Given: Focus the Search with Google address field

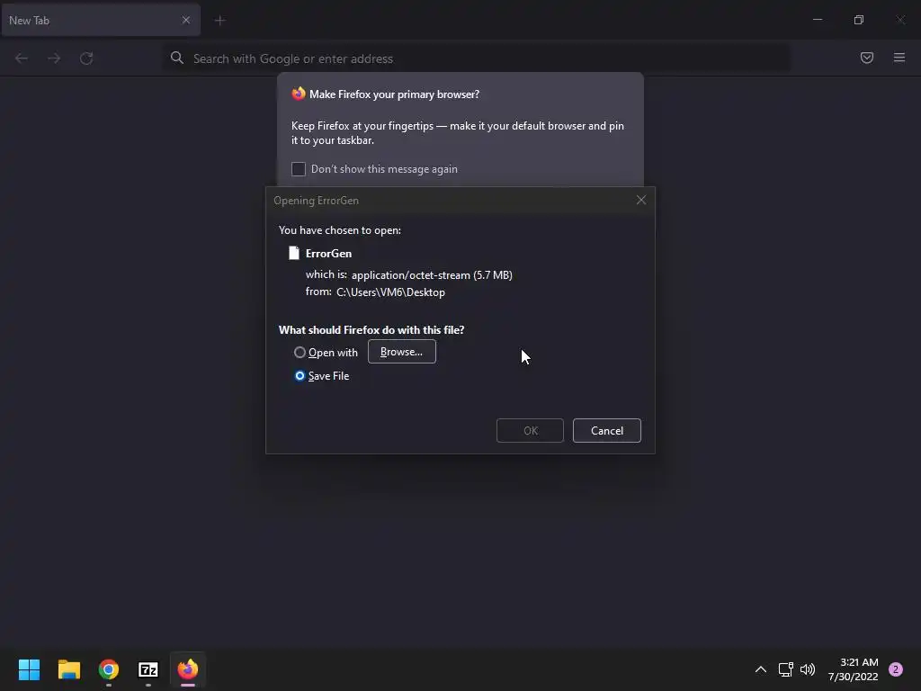Looking at the screenshot, I should pos(476,58).
